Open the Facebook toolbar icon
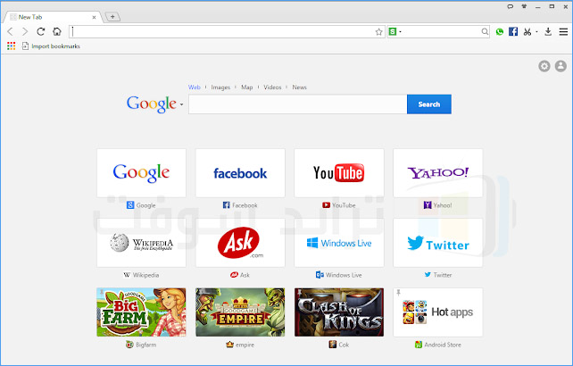 [513, 32]
